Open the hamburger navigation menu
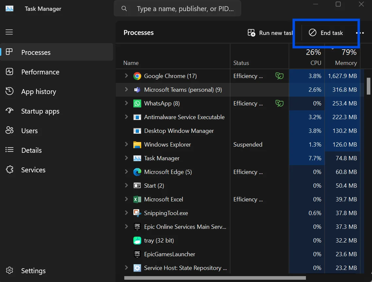Viewport: 372px width, 282px height. pyautogui.click(x=9, y=32)
